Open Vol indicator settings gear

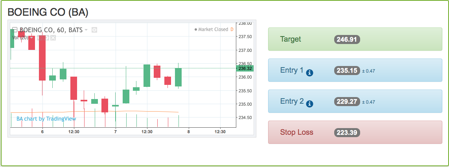46,38
